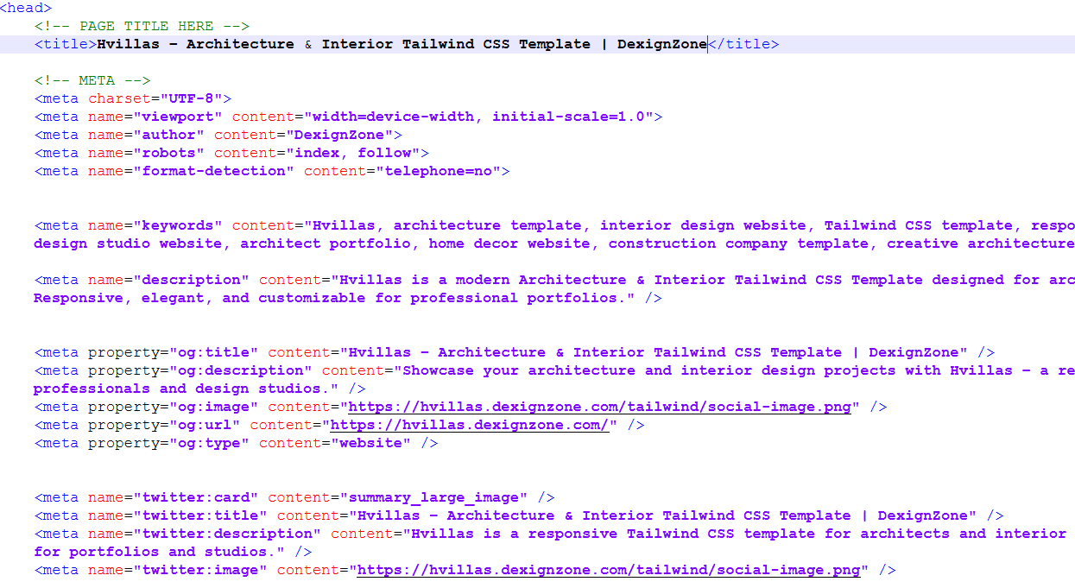Place cursor on the opening head tag
Screen dimensions: 1075x588
(x=26, y=8)
